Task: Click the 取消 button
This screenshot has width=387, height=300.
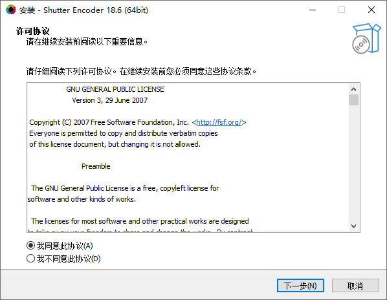Action: [355, 286]
